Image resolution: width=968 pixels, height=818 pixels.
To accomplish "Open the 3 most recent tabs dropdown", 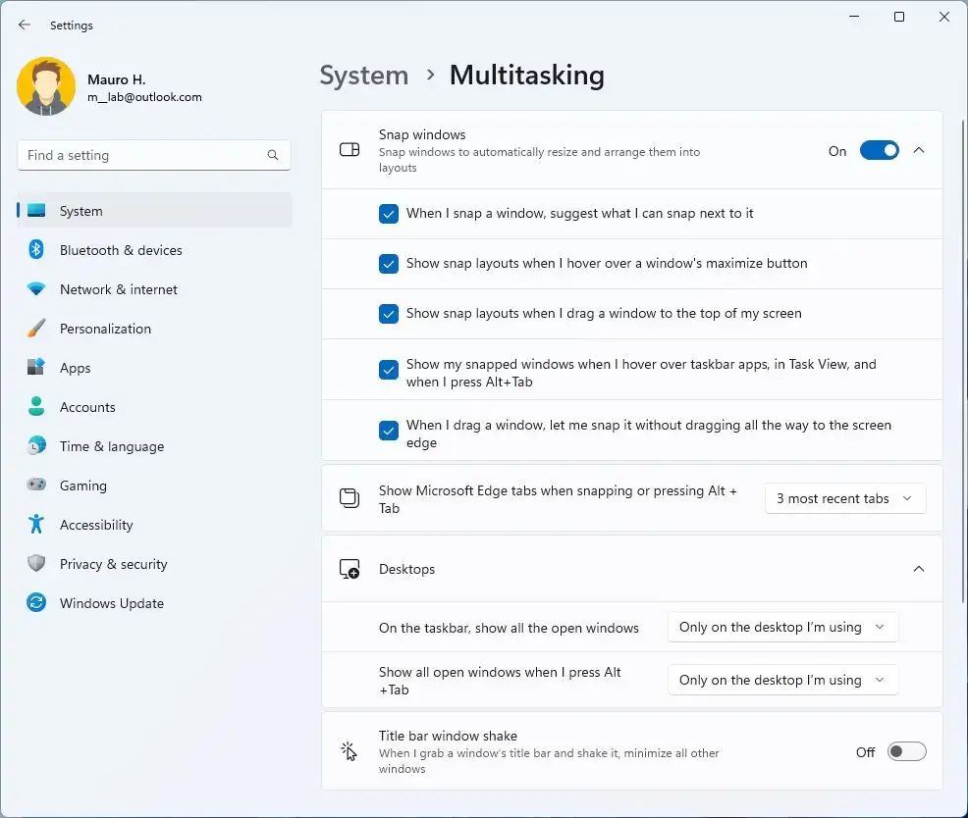I will pos(844,498).
